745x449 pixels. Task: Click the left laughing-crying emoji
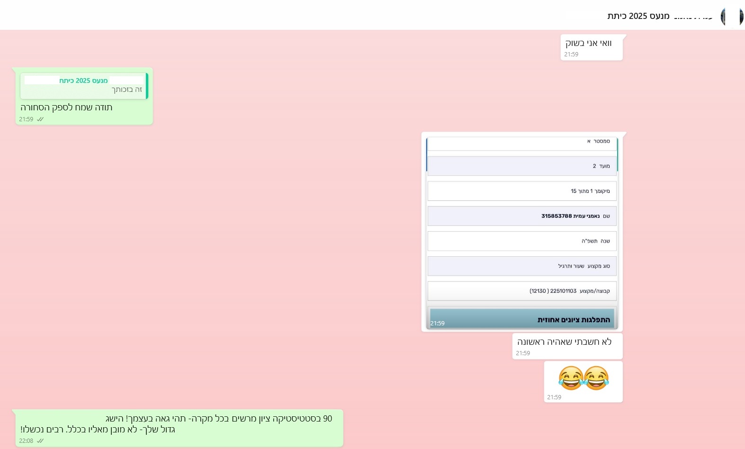coord(571,378)
